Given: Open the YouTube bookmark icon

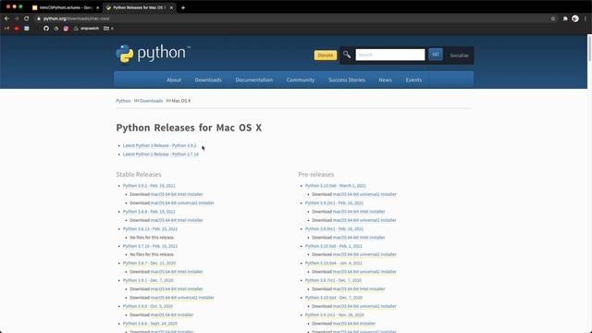Looking at the screenshot, I should [17, 29].
